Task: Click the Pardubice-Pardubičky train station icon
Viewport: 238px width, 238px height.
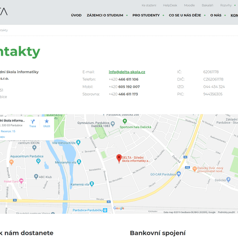Action: (x=105, y=210)
